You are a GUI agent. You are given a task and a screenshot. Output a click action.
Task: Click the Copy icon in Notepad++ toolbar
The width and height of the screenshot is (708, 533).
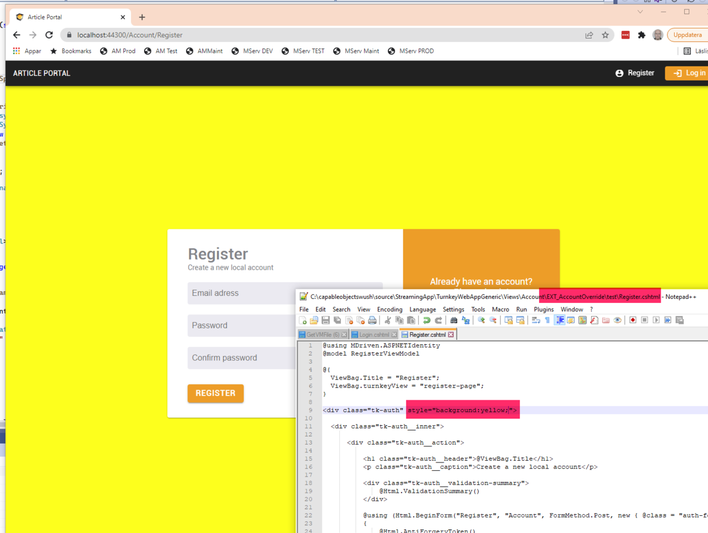tap(400, 320)
